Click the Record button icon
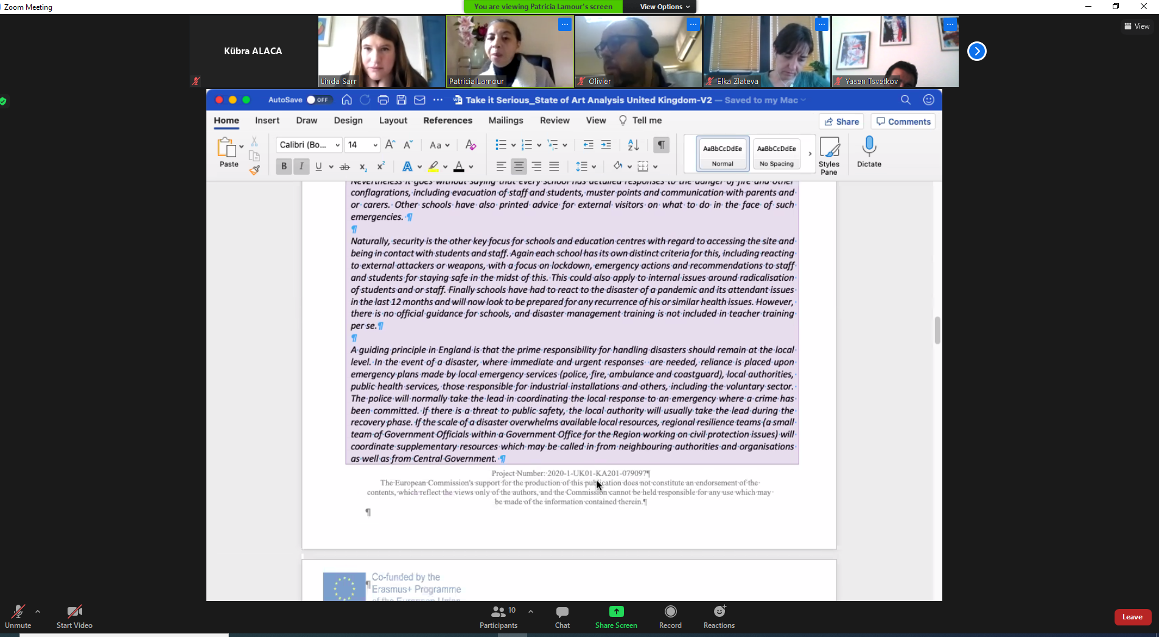The image size is (1159, 637). coord(670,612)
